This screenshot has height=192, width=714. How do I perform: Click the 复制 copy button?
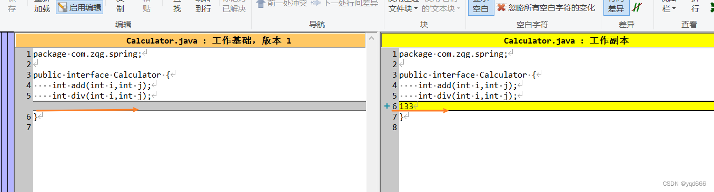(x=120, y=6)
